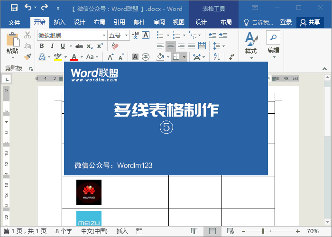Toggle subscript formatting
The image size is (332, 237).
click(x=90, y=46)
